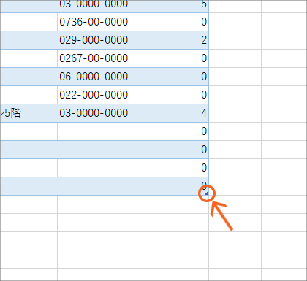Screen dimensions: 307x281
Task: Select the 0 in the 0736-00-0000 row
Action: click(173, 22)
